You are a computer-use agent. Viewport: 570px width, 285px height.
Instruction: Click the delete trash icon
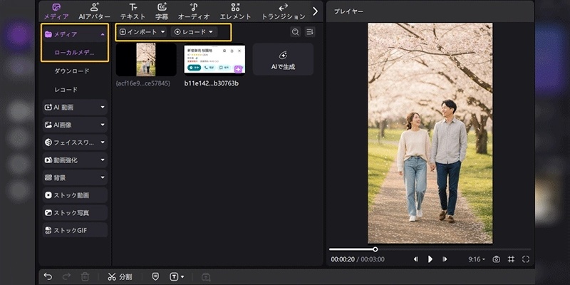click(84, 276)
